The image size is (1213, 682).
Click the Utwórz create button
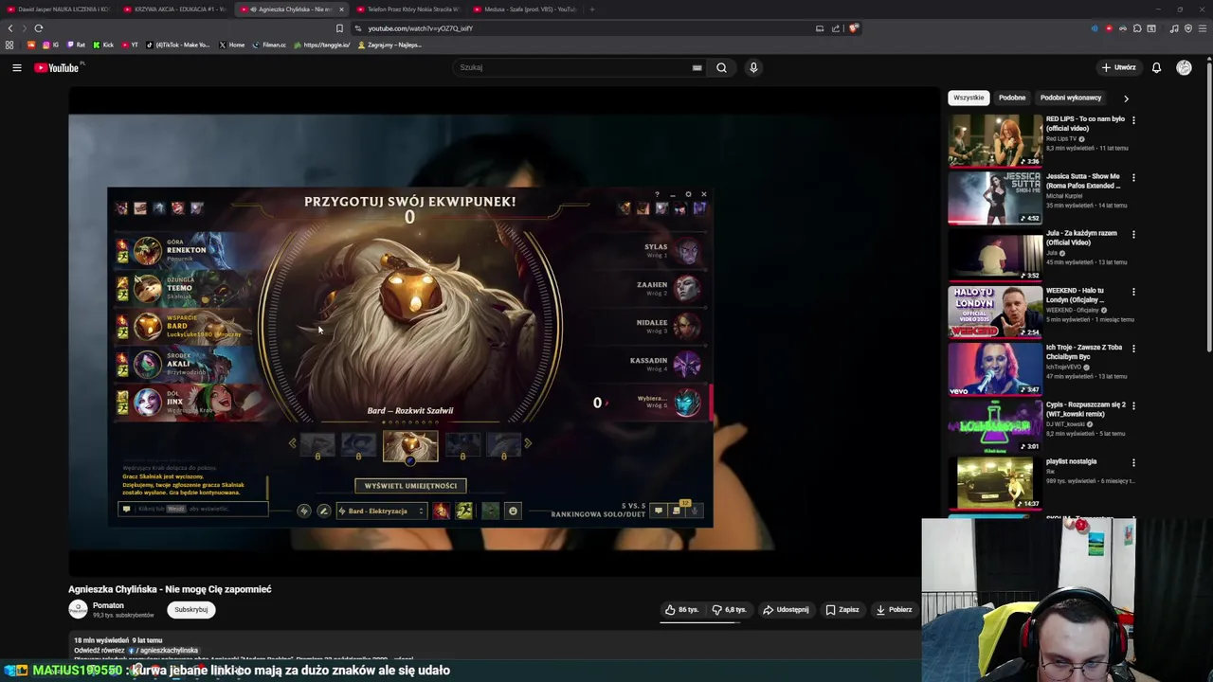(1118, 67)
